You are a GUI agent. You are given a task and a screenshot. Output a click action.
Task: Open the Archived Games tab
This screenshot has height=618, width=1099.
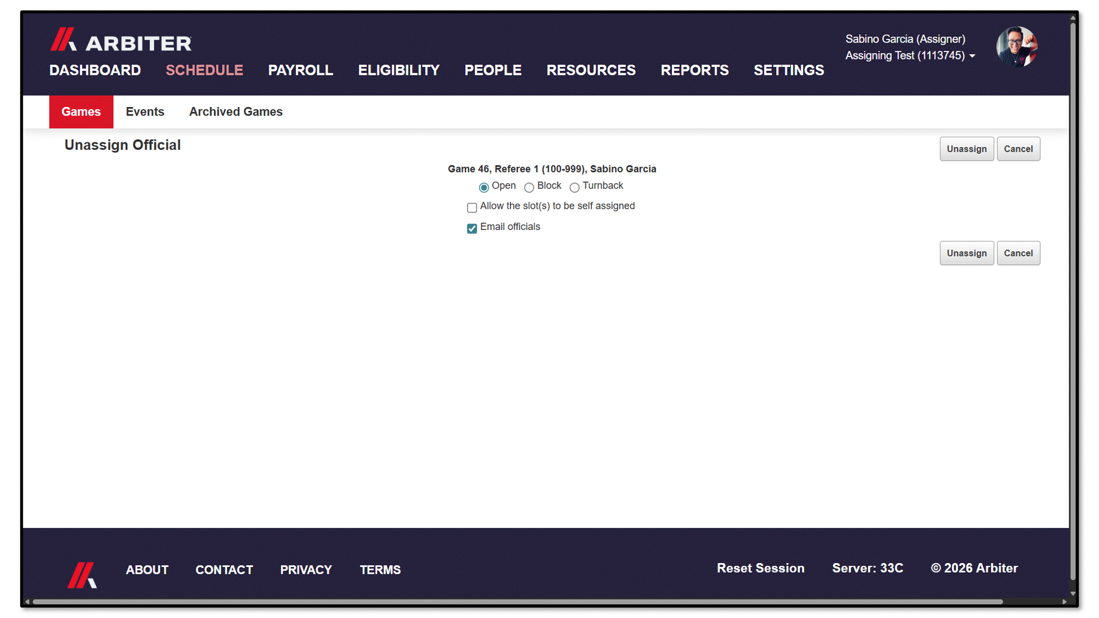236,112
